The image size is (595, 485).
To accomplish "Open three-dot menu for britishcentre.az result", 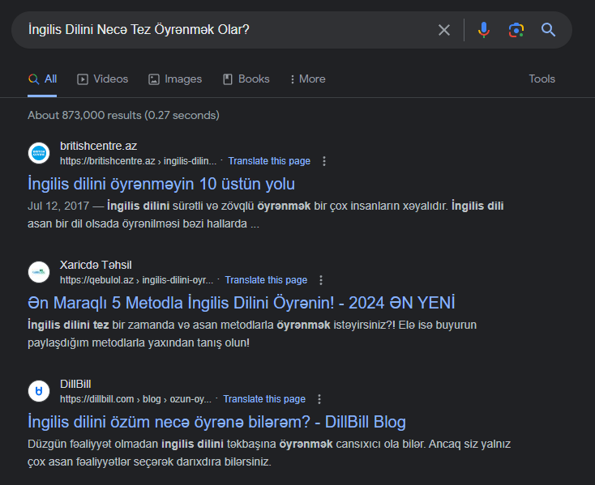I will click(x=324, y=161).
